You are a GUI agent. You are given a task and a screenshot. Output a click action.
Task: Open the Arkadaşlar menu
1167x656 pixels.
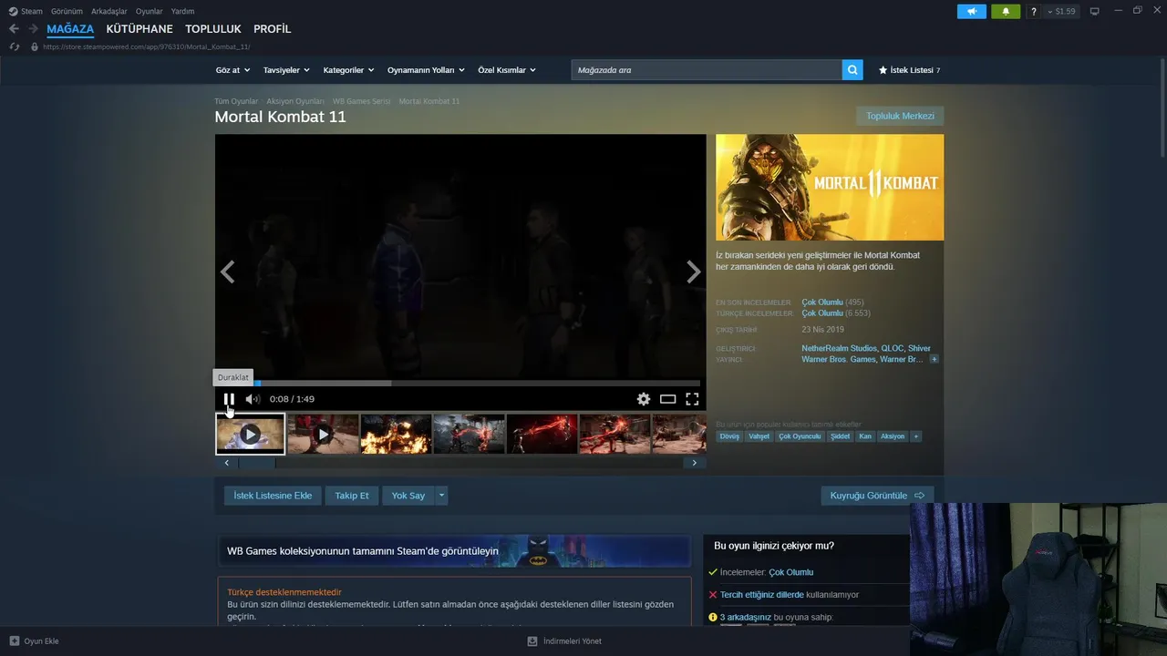pyautogui.click(x=109, y=11)
